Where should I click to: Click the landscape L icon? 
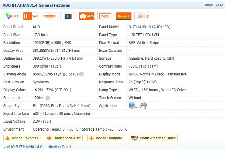tap(68, 16)
